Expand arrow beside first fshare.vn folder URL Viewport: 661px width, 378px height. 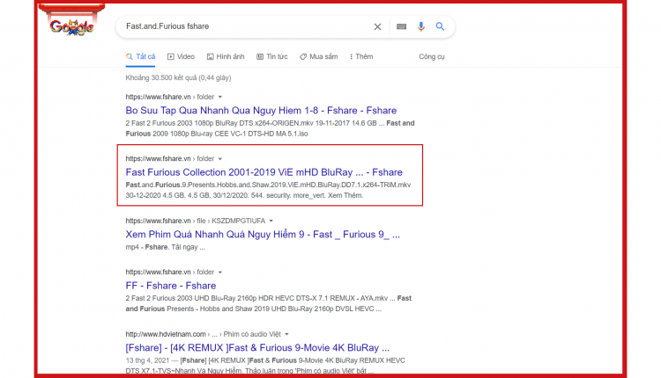pos(220,97)
